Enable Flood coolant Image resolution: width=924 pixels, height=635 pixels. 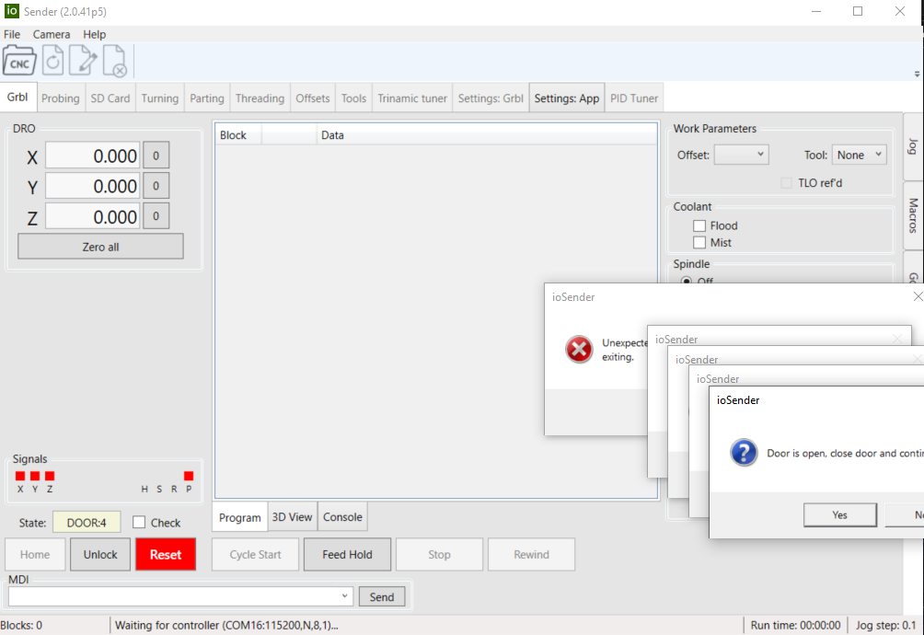(x=699, y=225)
